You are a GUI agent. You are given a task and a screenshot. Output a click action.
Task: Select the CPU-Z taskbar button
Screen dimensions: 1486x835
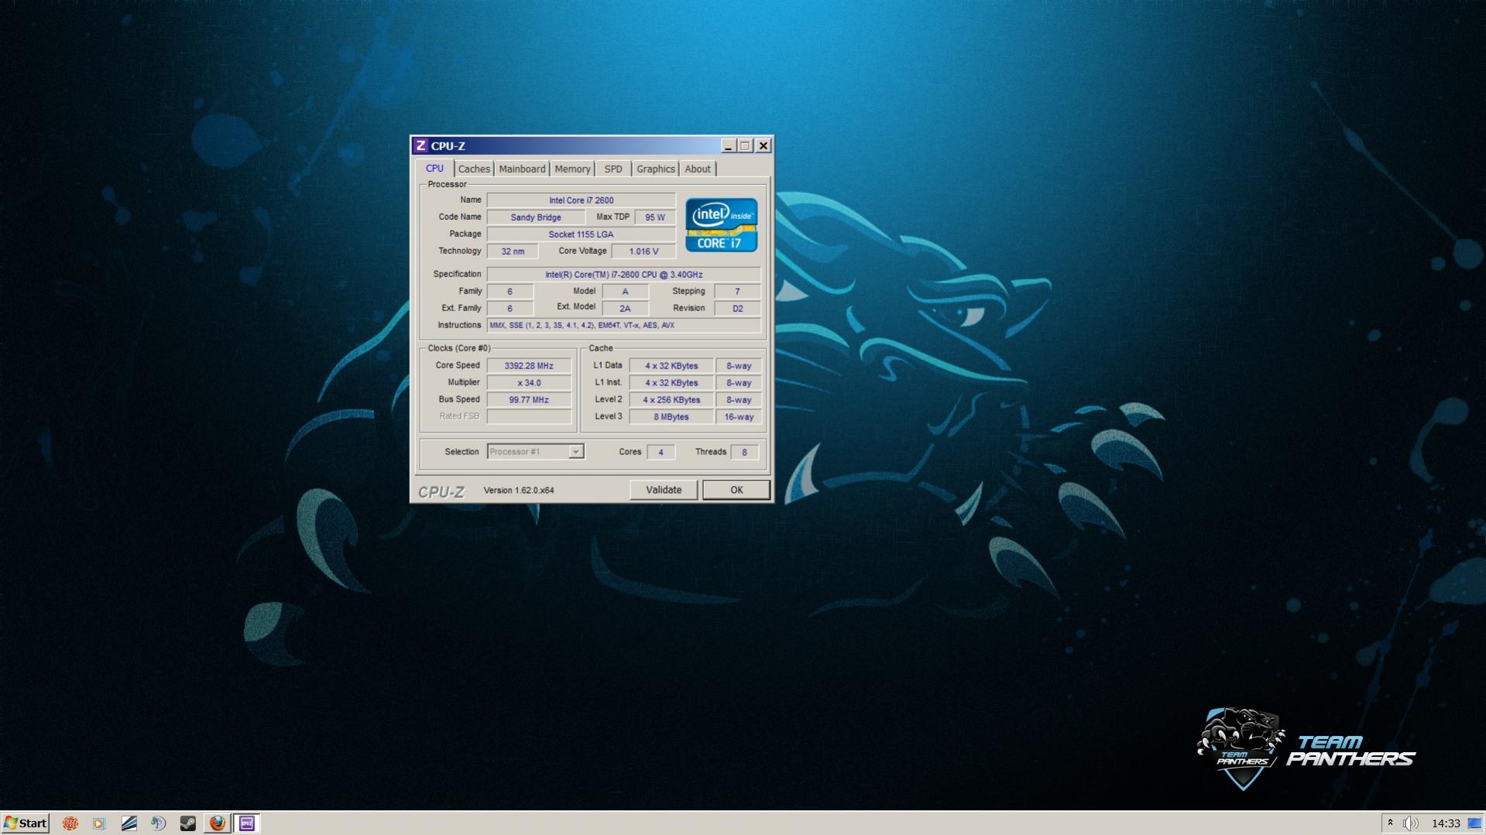(247, 823)
